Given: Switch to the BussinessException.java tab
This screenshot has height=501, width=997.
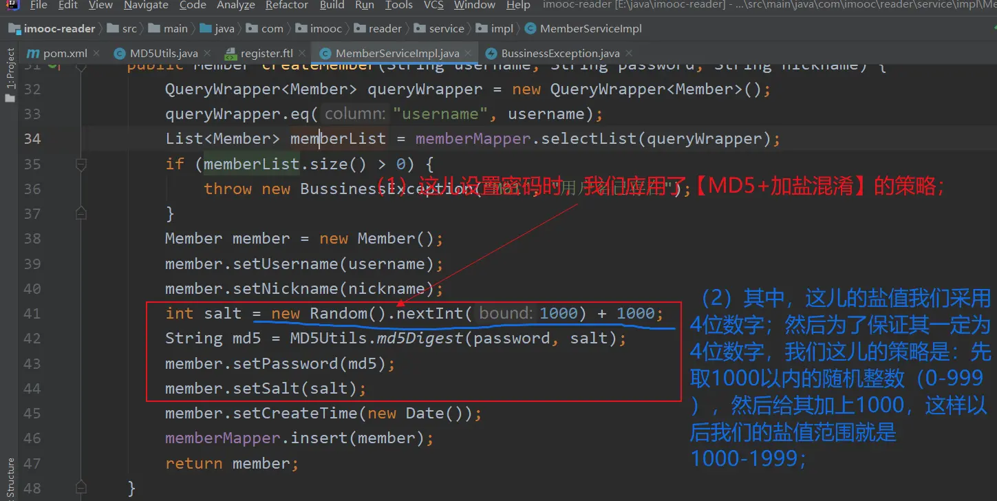Looking at the screenshot, I should [559, 53].
